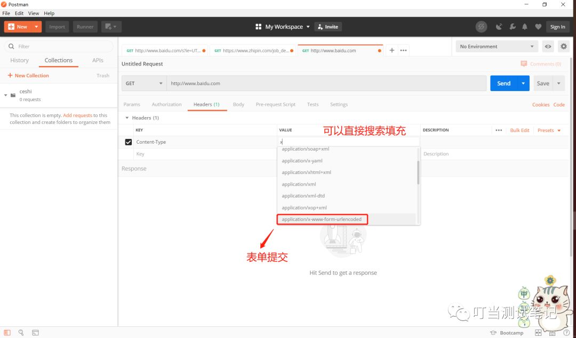This screenshot has height=338, width=576.
Task: Open the Postman console icon
Action: click(35, 333)
